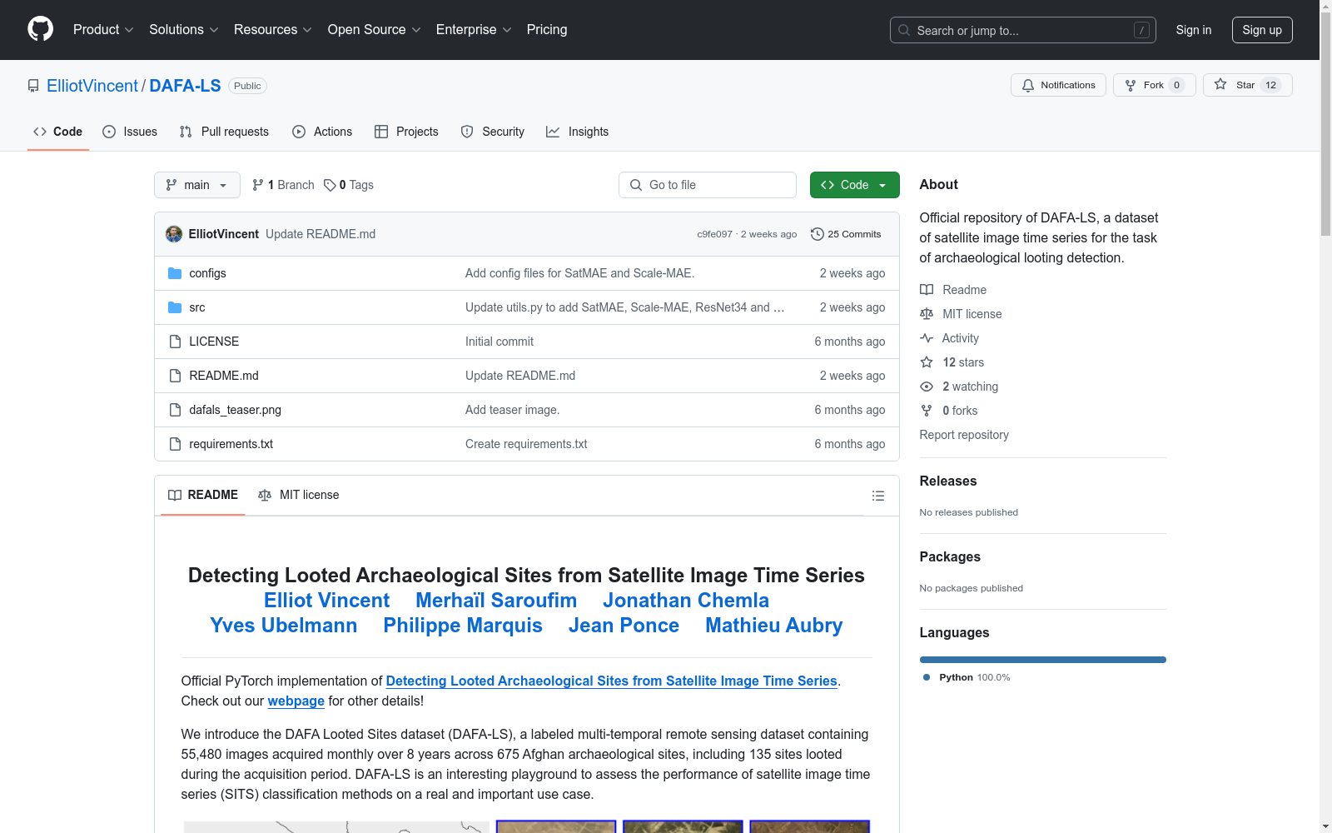Click the DAFA-LS repository name
Viewport: 1332px width, 833px height.
coord(185,86)
